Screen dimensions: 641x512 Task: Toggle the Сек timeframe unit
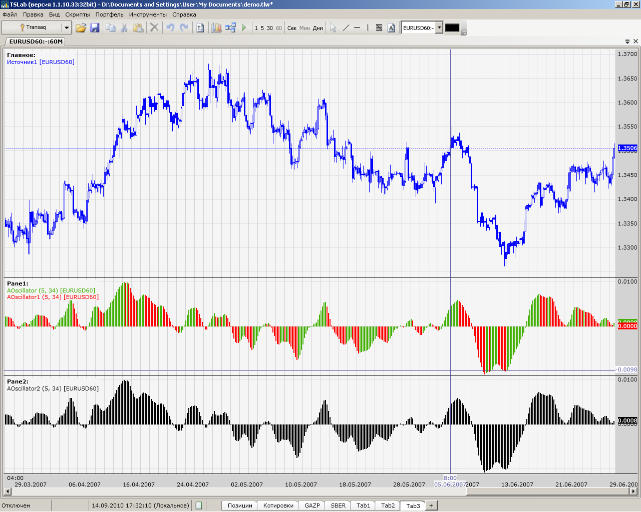(292, 28)
